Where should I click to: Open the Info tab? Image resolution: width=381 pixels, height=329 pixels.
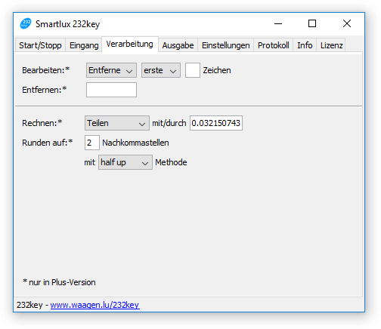tap(305, 45)
